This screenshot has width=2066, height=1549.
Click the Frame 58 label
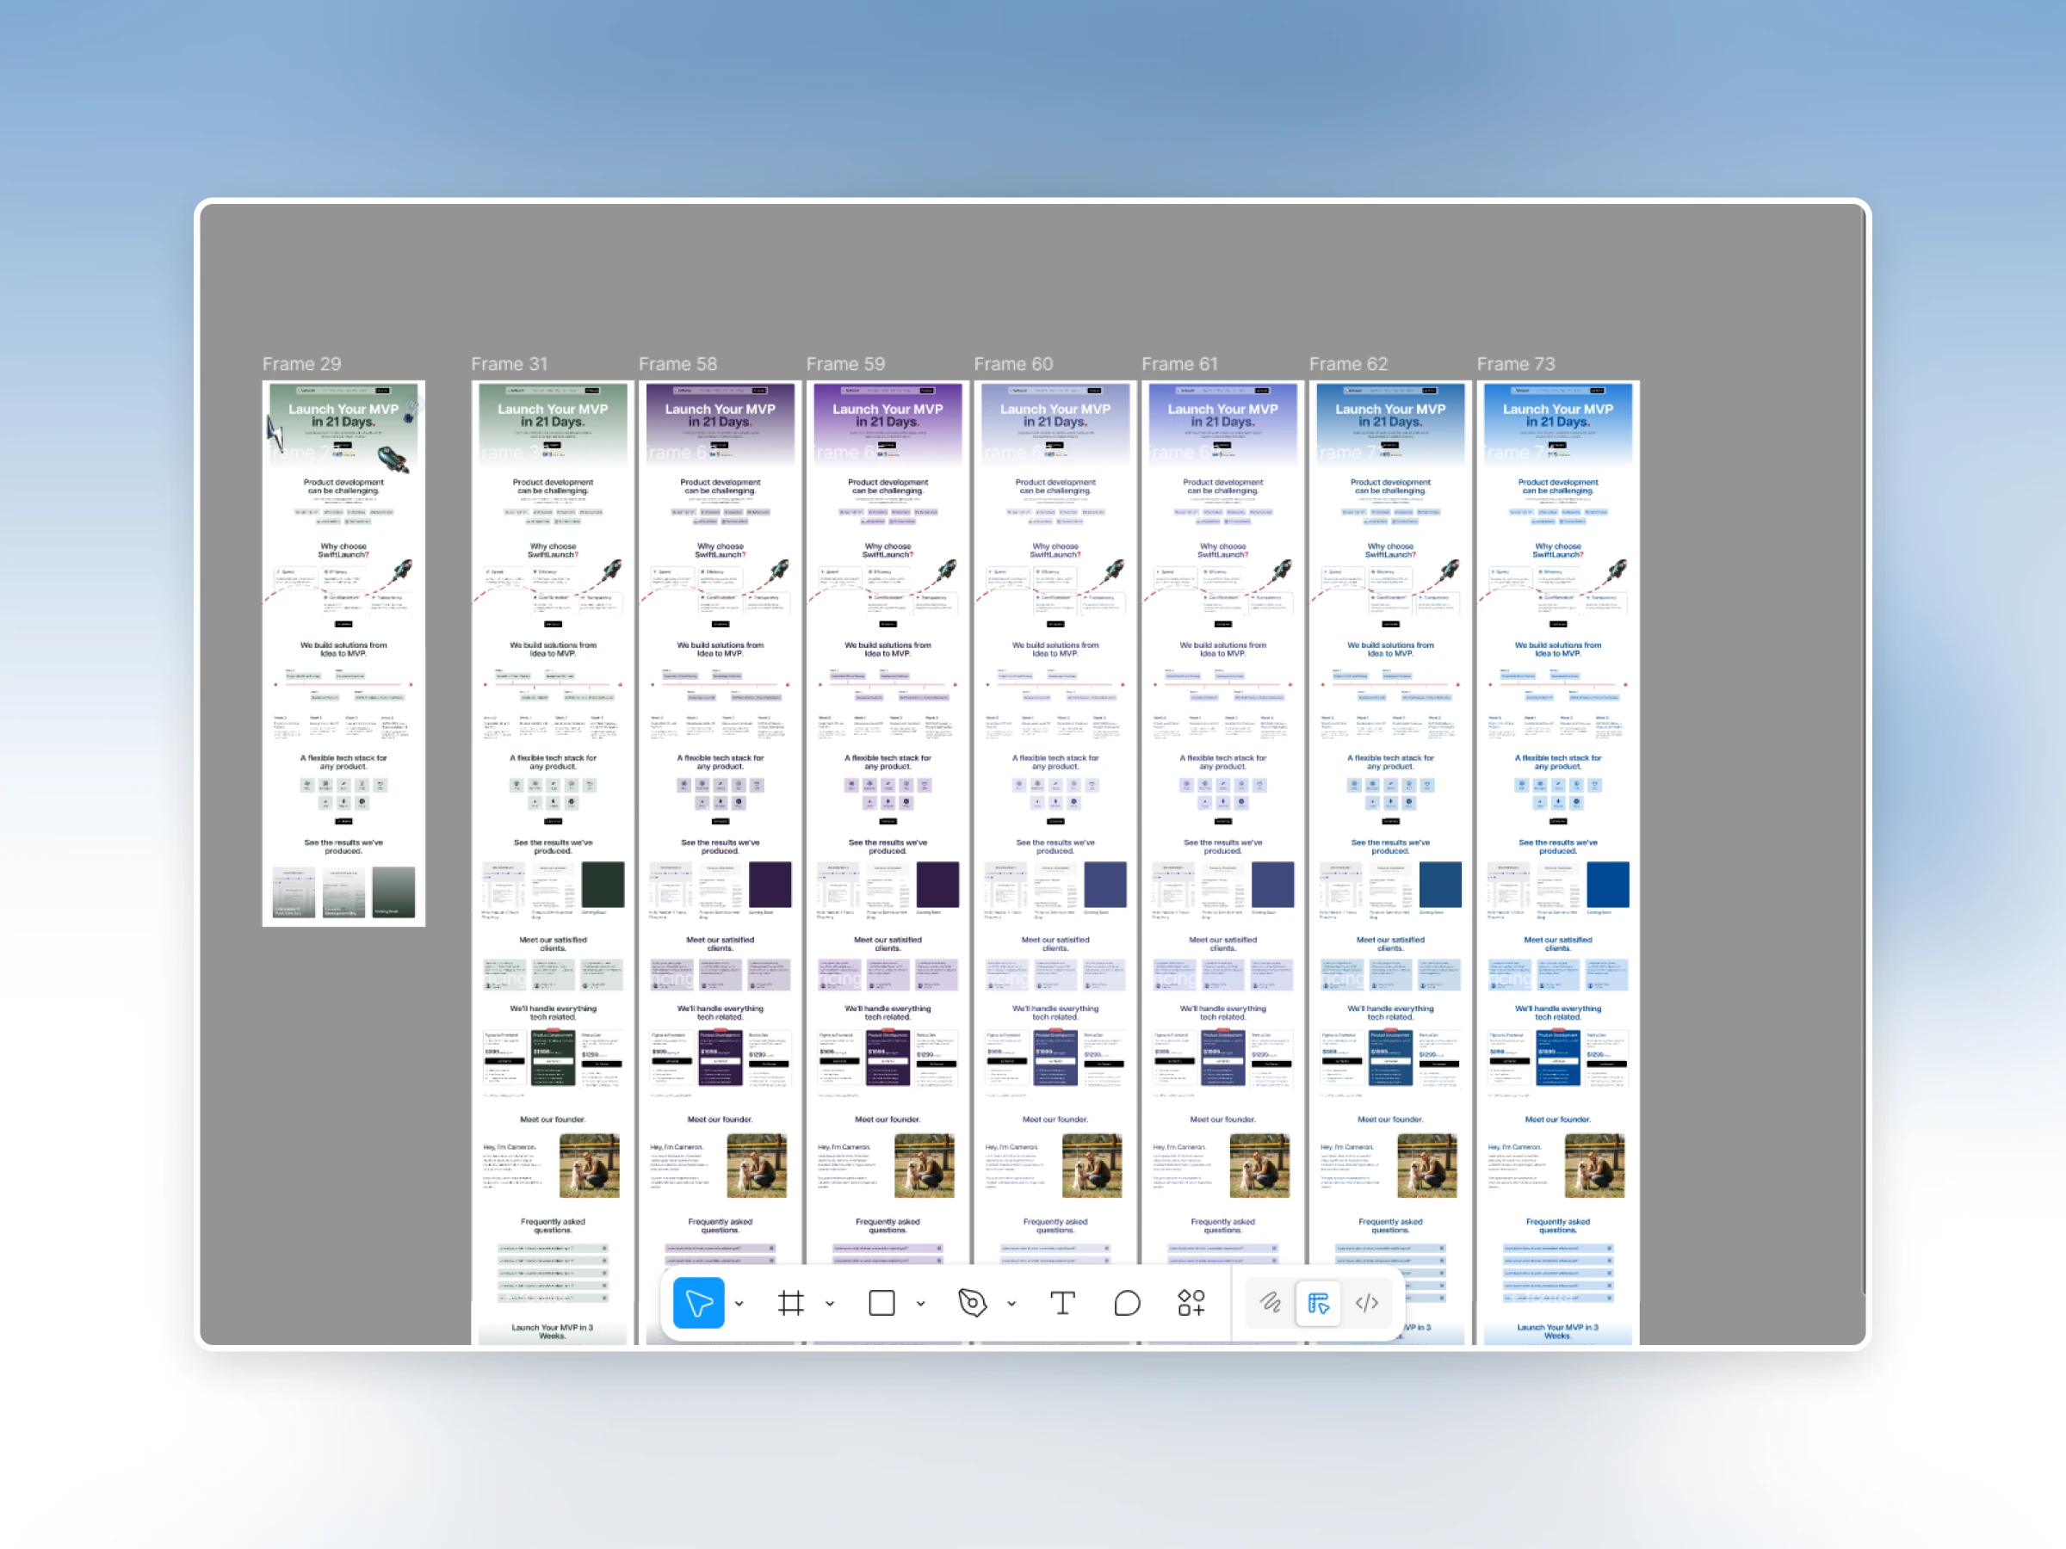coord(677,364)
